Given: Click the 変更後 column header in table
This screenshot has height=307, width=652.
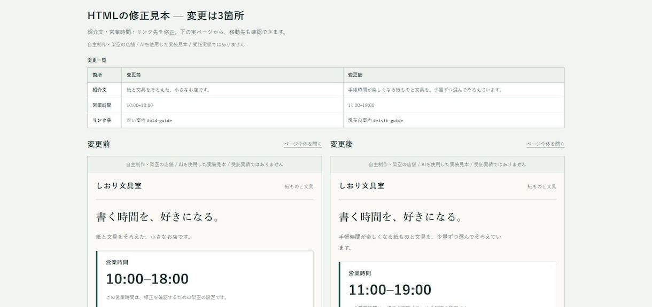Looking at the screenshot, I should (453, 75).
